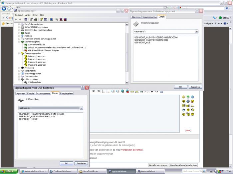Switch to Stuurprogramma tab in Onbekend apparaat dialog
The width and height of the screenshot is (233, 174).
(x=149, y=17)
